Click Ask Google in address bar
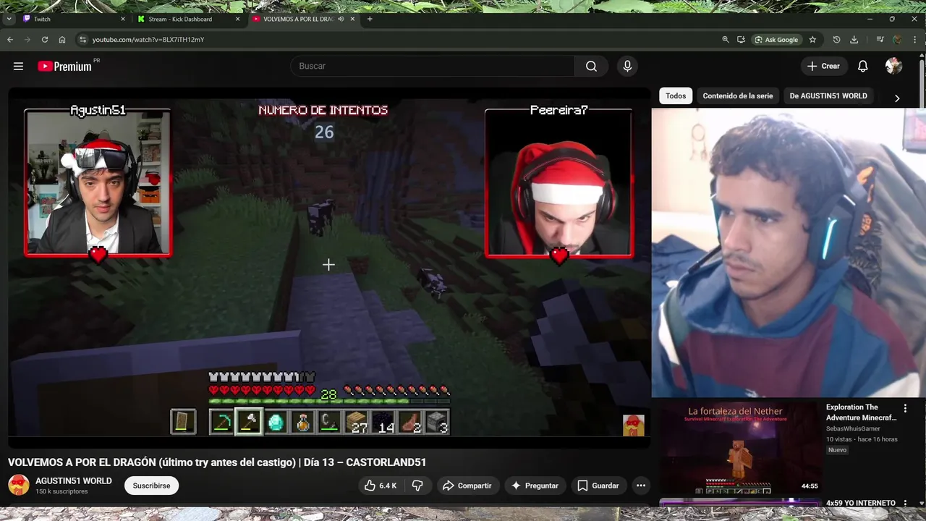 coord(776,39)
